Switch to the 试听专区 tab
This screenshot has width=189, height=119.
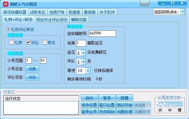coord(38,12)
